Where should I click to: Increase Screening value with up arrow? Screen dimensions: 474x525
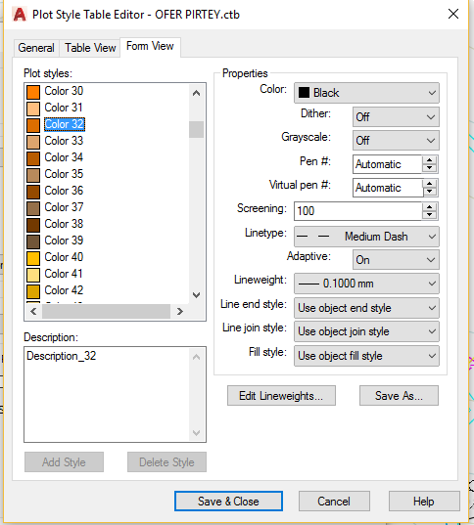tap(429, 207)
